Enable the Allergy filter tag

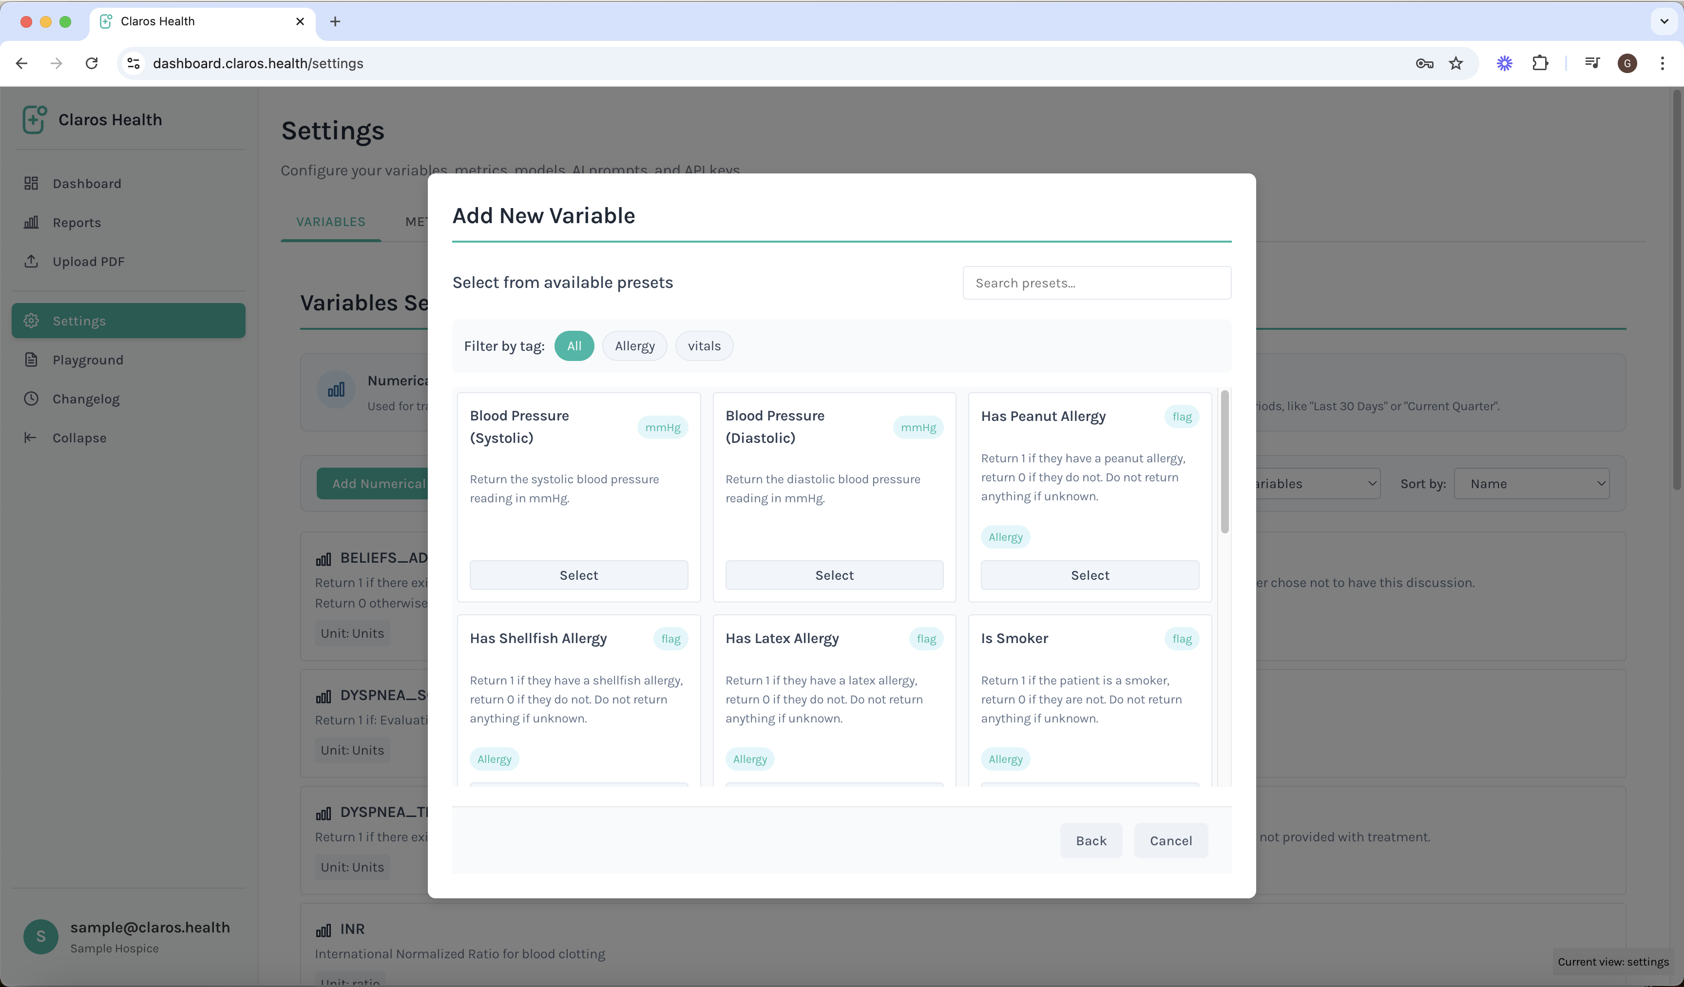pyautogui.click(x=634, y=345)
